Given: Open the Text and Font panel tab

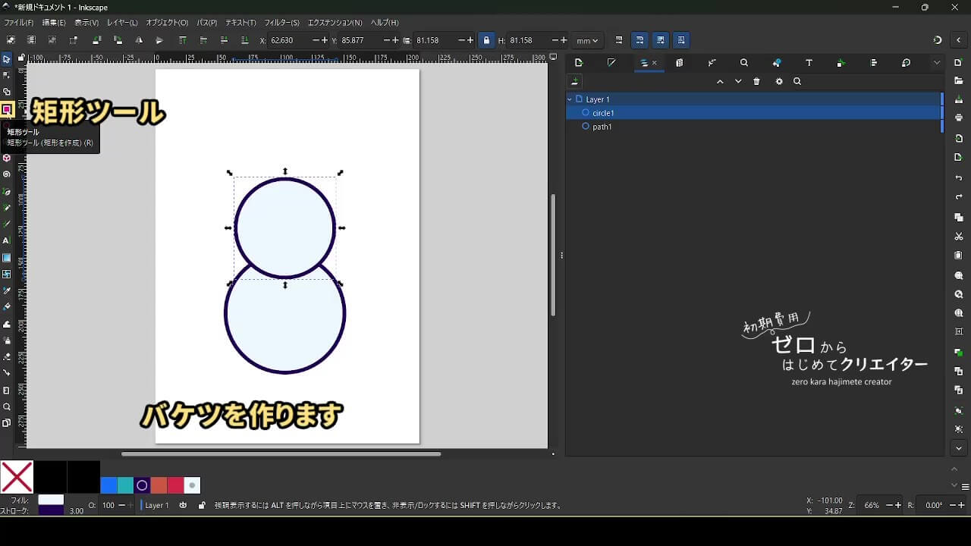Looking at the screenshot, I should pos(809,63).
